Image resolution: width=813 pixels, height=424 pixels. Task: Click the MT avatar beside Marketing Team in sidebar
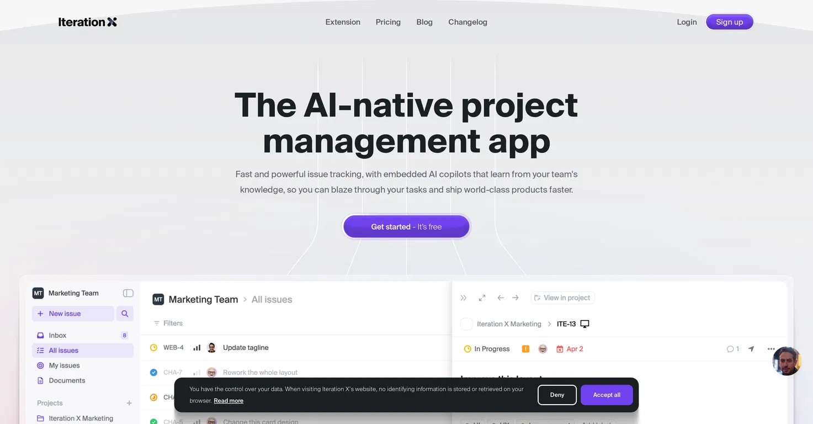tap(38, 293)
